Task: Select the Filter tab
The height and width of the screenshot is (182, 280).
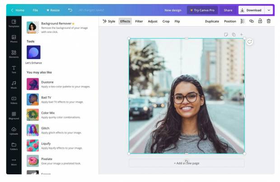Action: click(x=139, y=21)
